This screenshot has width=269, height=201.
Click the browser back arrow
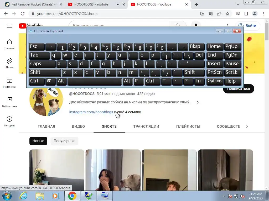pyautogui.click(x=6, y=14)
